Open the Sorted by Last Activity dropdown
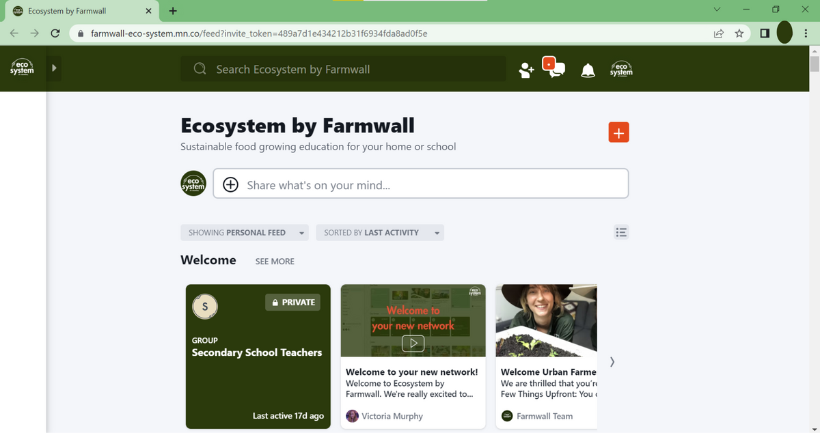The width and height of the screenshot is (820, 433). (380, 233)
